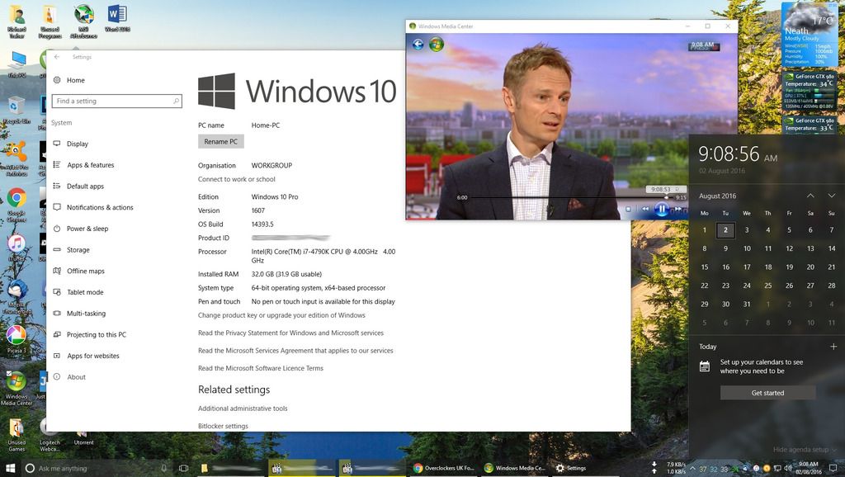Click the Cortana microphone icon

click(x=164, y=469)
